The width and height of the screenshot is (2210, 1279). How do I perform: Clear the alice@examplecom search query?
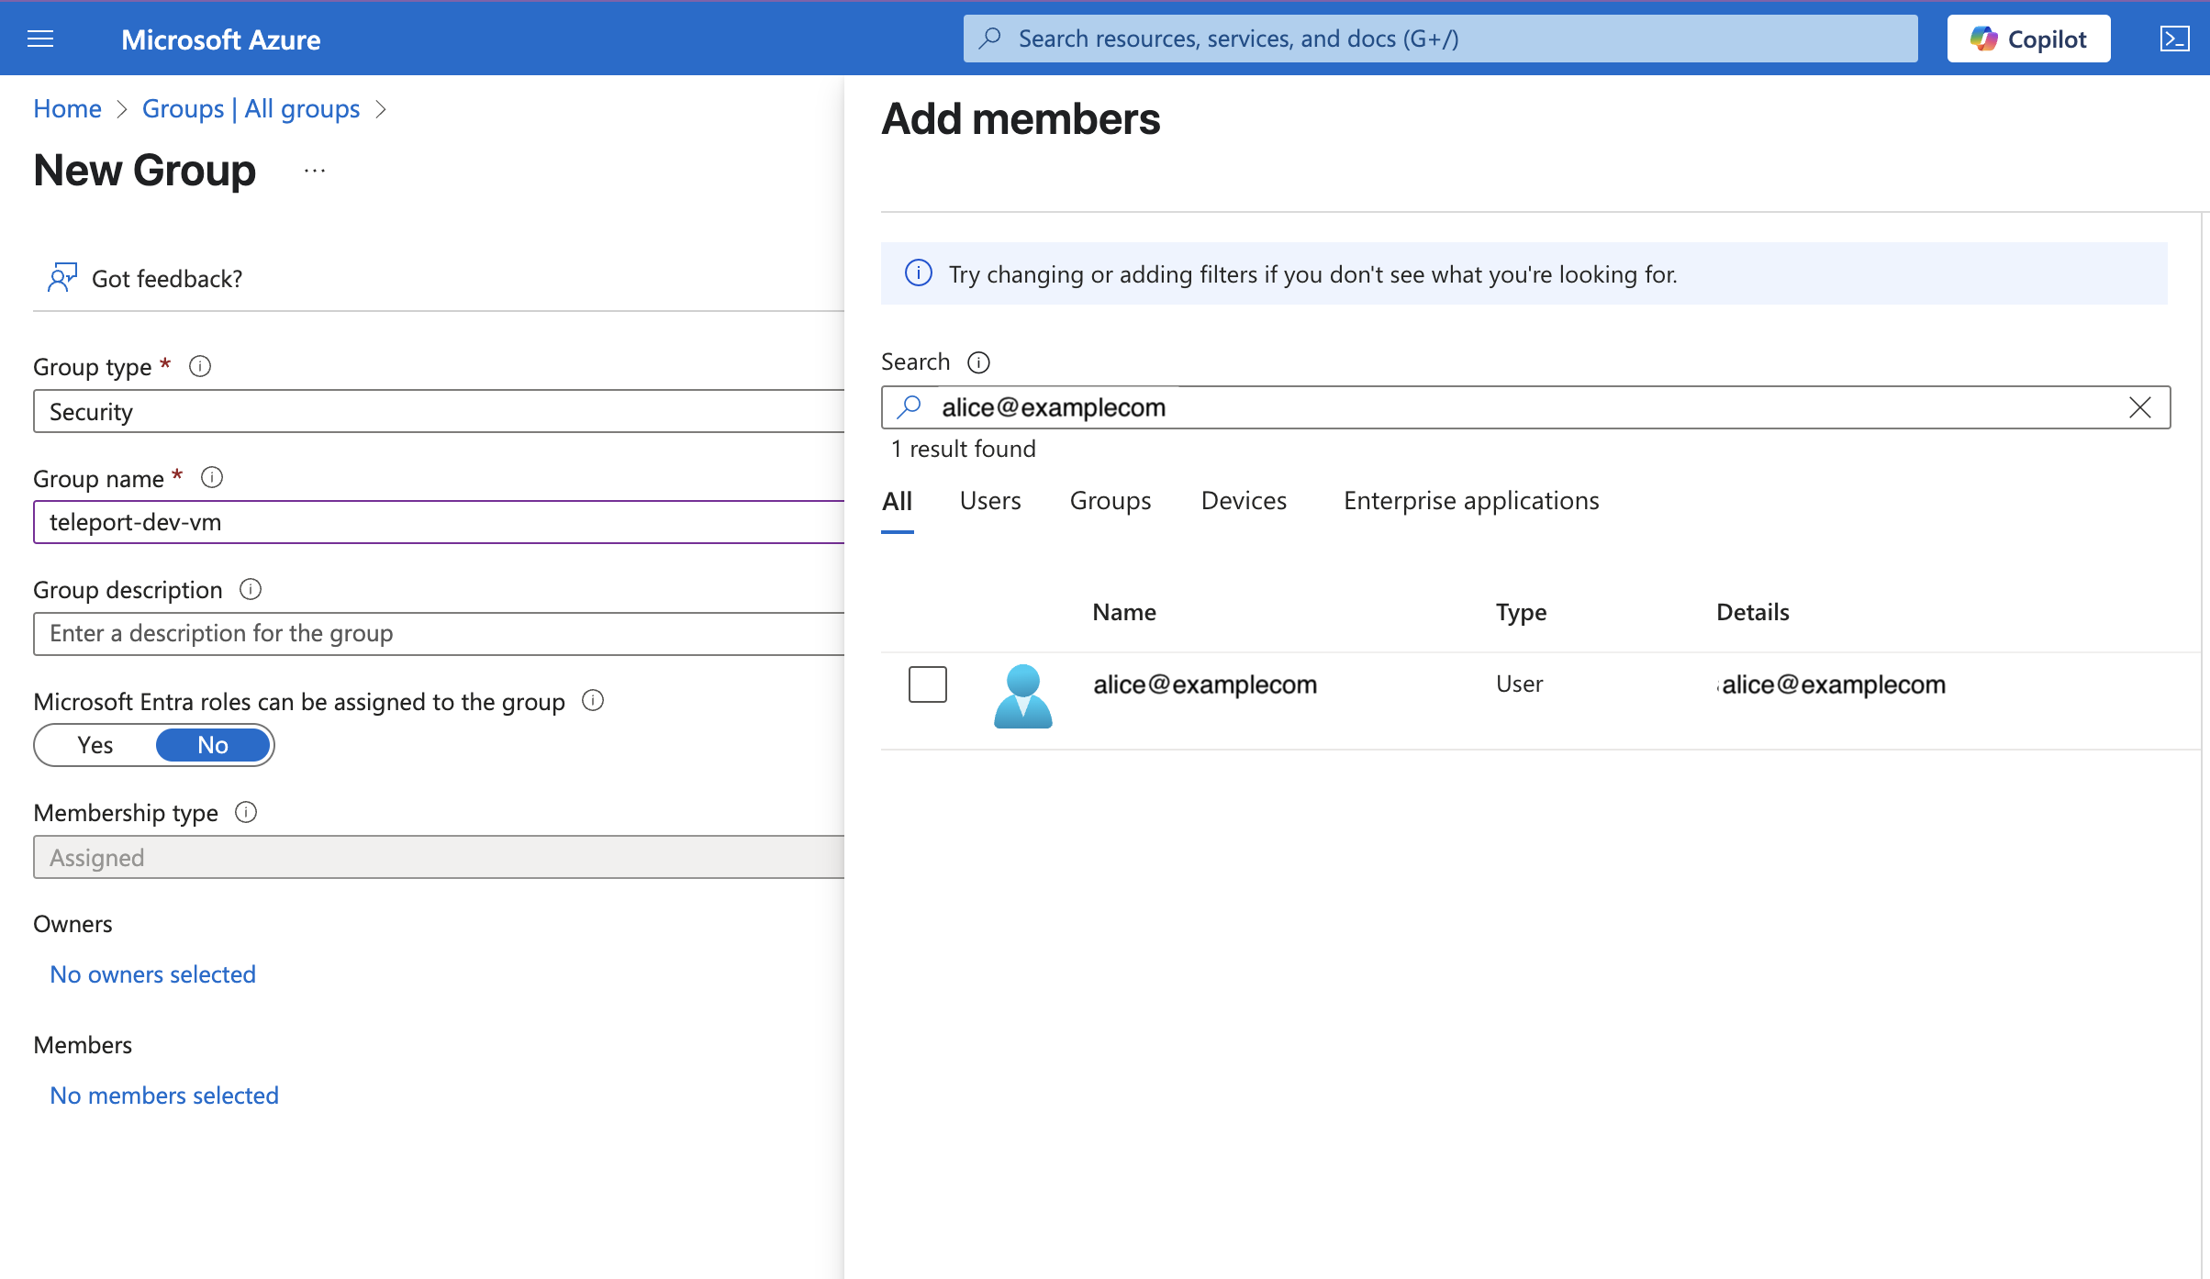coord(2140,407)
